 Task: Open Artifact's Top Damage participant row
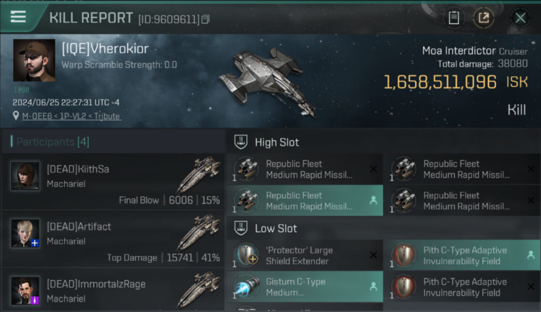pos(113,239)
